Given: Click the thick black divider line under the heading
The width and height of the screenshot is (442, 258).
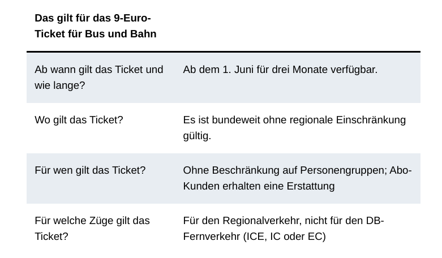Looking at the screenshot, I should (x=223, y=52).
